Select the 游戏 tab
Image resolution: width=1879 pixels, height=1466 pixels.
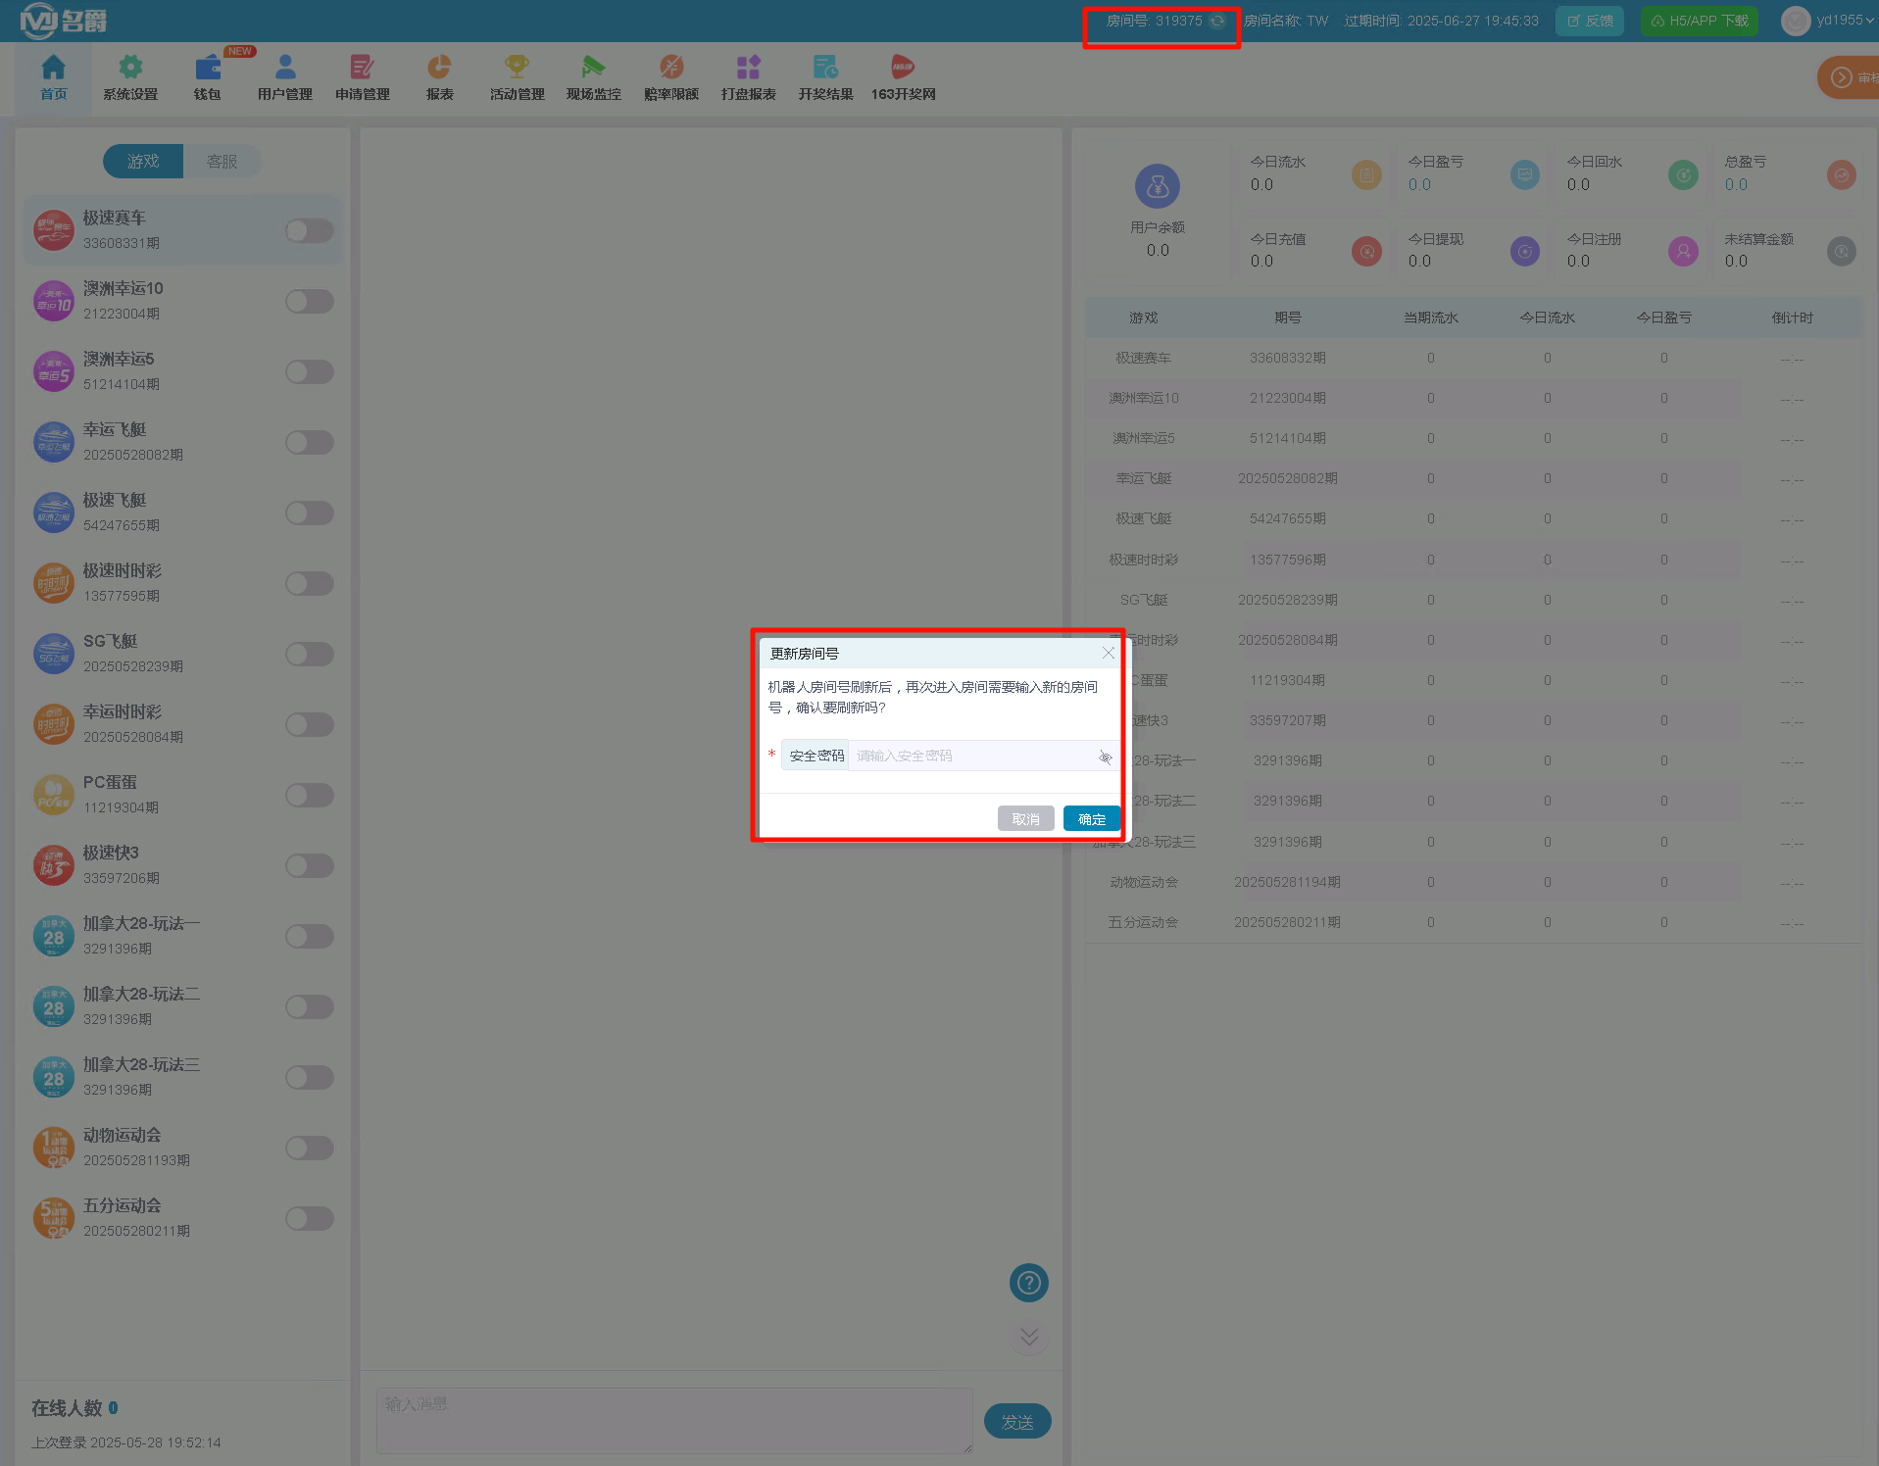coord(143,162)
